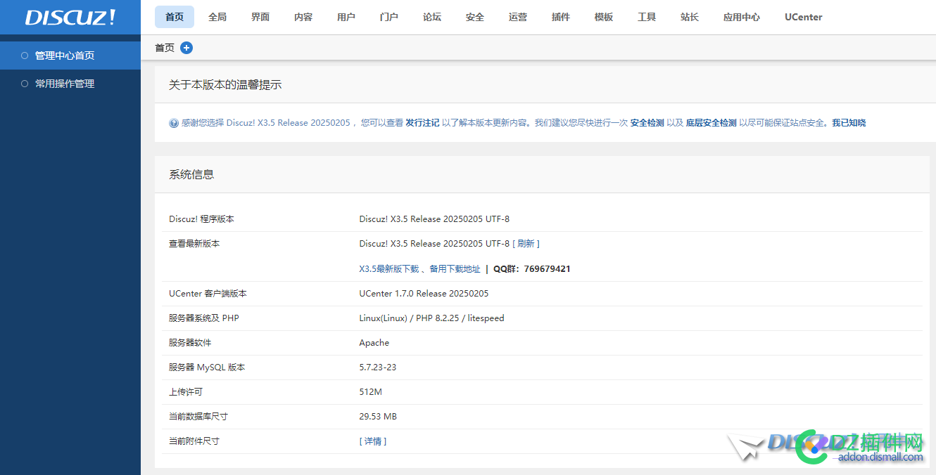
Task: Navigate to the 插件 menu
Action: [x=561, y=17]
